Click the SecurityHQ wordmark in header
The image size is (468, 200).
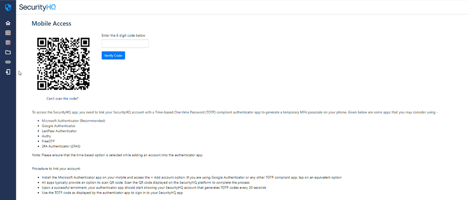(37, 7)
